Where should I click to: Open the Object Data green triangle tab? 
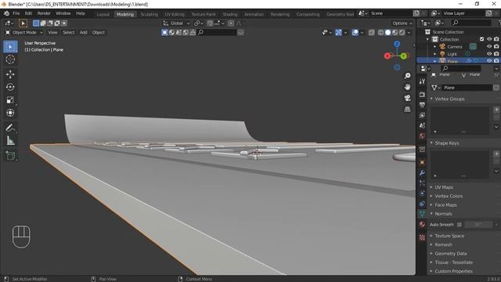point(422,214)
